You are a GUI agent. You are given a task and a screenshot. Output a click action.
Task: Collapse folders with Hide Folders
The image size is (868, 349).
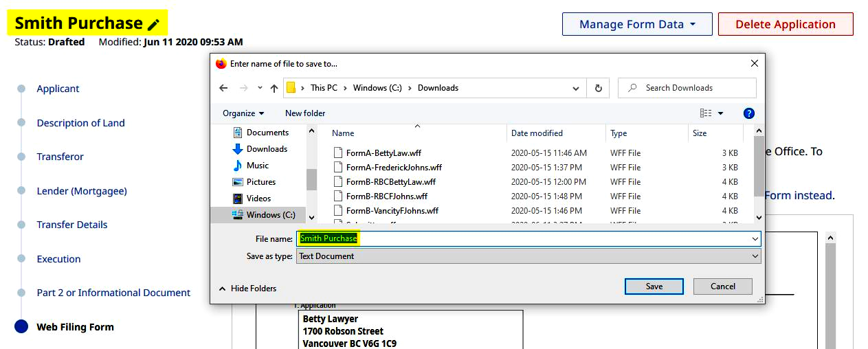click(247, 289)
